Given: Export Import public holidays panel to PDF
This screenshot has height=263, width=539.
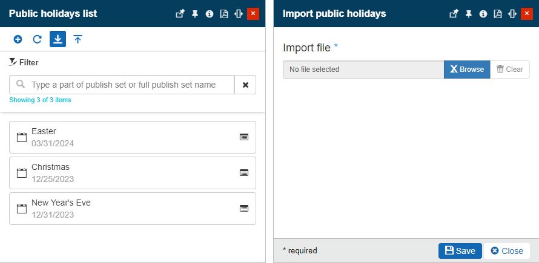Looking at the screenshot, I should (x=498, y=14).
